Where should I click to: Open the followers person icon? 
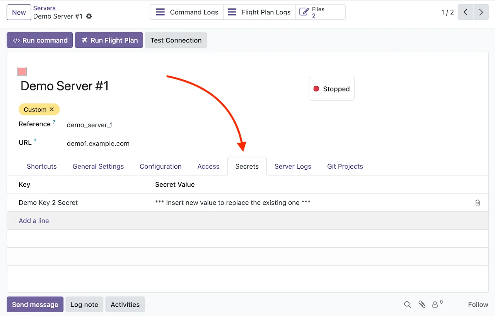(x=435, y=304)
